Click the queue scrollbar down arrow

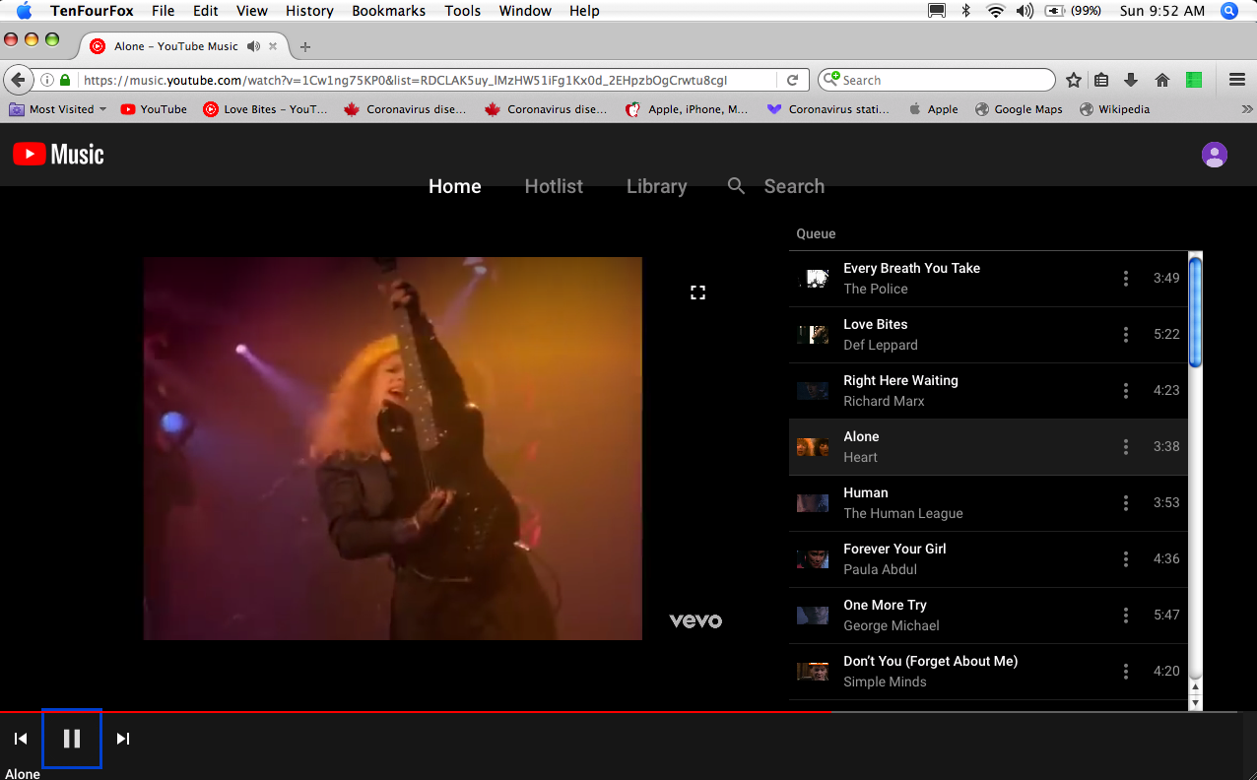(1196, 702)
